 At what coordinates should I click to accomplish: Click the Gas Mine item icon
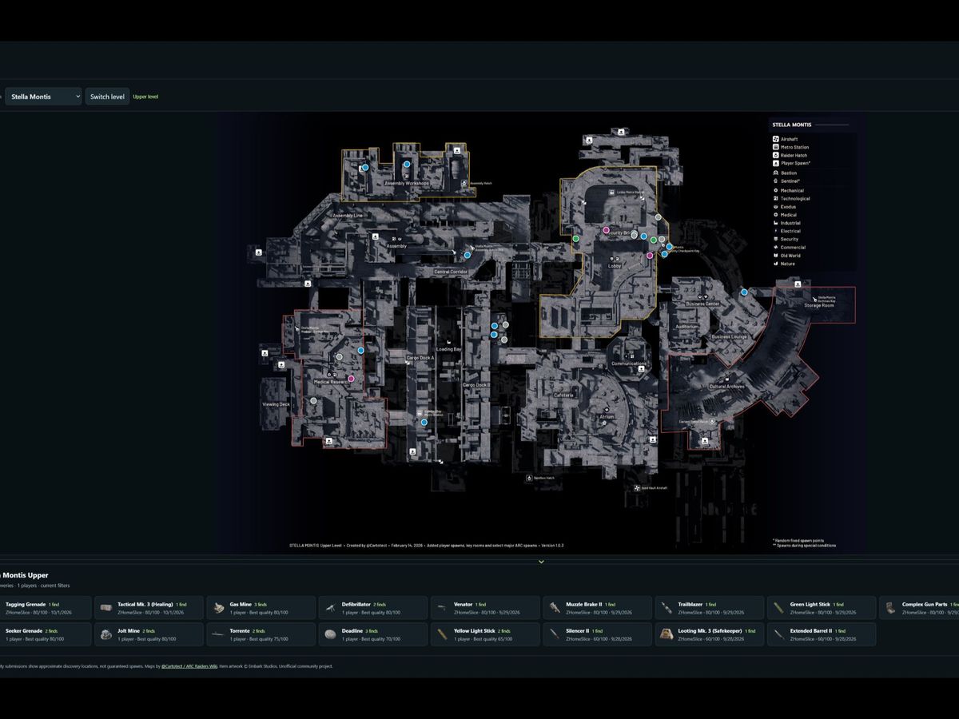tap(218, 608)
